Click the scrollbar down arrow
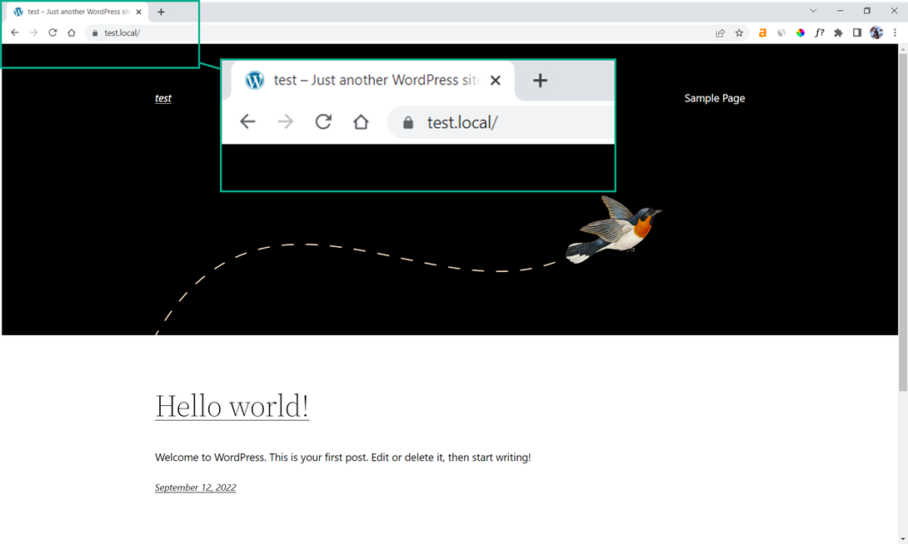908x544 pixels. click(902, 538)
